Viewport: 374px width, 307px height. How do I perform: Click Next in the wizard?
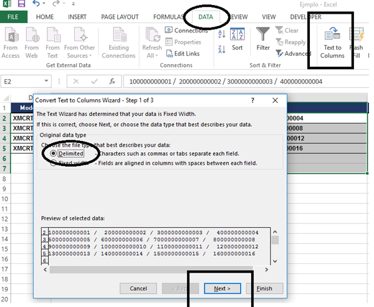point(223,288)
